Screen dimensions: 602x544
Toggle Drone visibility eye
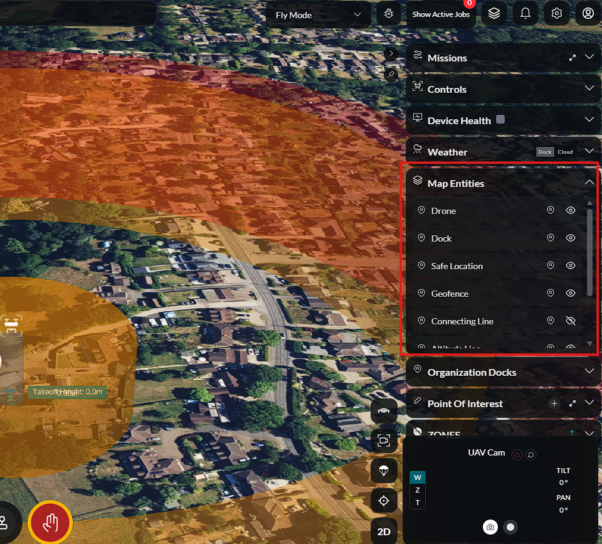pyautogui.click(x=571, y=210)
